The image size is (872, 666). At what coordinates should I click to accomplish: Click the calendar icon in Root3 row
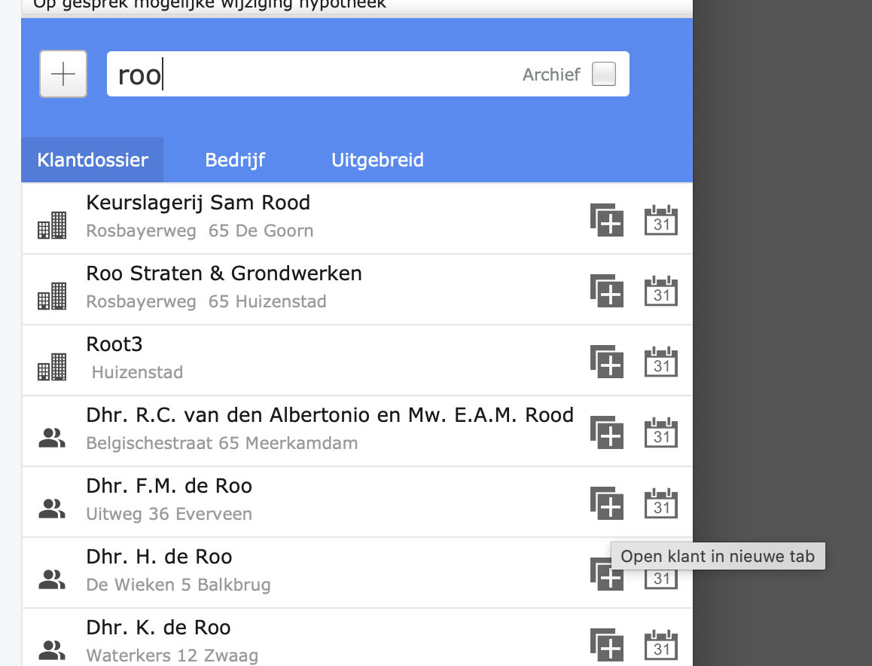660,362
